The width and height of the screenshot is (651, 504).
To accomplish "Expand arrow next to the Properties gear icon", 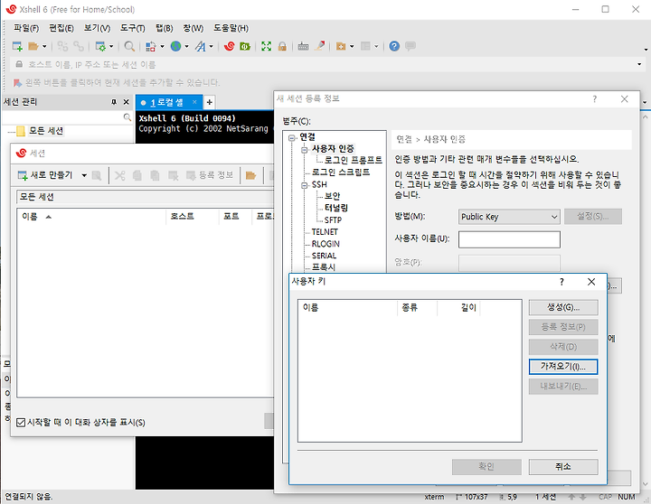I will coord(111,46).
